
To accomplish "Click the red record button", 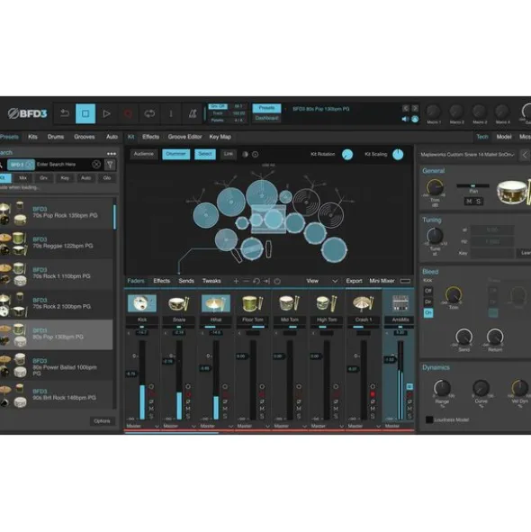I will (128, 113).
